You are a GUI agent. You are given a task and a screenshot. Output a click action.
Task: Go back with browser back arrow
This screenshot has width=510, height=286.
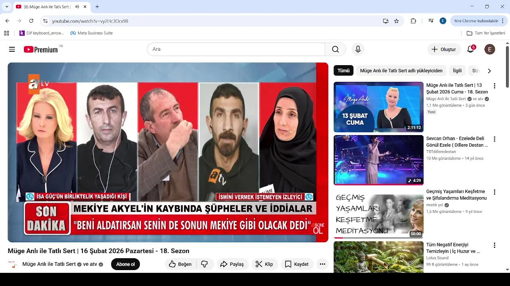(x=7, y=21)
